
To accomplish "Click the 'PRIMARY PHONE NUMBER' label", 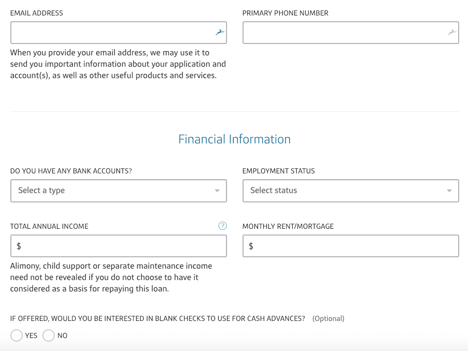I will (x=285, y=13).
